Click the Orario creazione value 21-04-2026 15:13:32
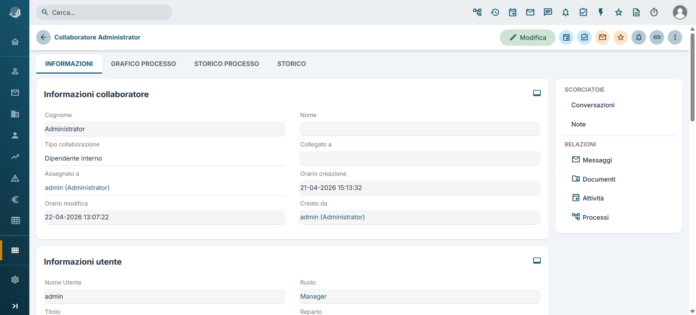This screenshot has height=315, width=696. tap(420, 188)
